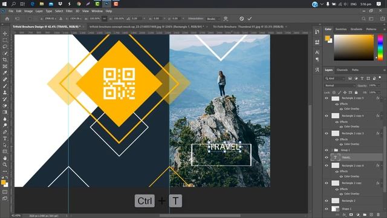This screenshot has width=387, height=218.
Task: Select the Zoom tool
Action: pos(5,165)
